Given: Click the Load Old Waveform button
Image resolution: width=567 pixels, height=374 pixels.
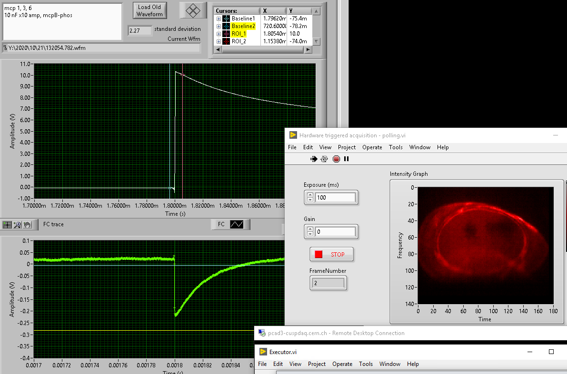Looking at the screenshot, I should tap(149, 10).
